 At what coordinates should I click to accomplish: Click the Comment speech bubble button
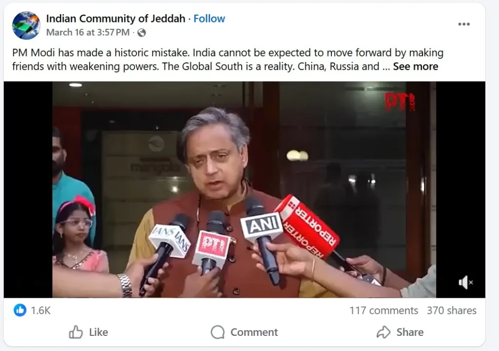point(244,332)
